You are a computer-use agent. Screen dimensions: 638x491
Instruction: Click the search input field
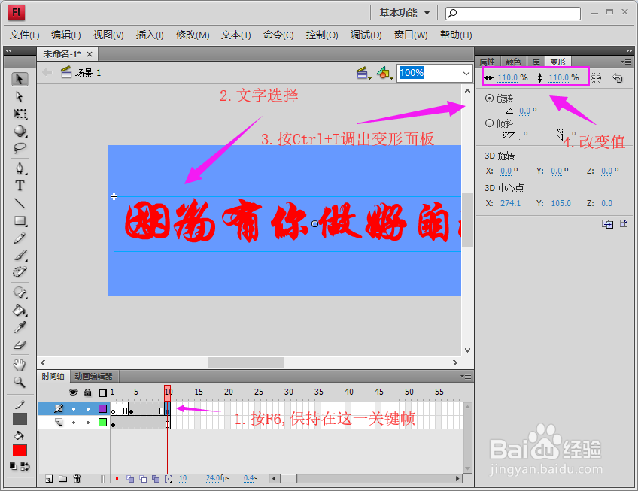click(513, 13)
